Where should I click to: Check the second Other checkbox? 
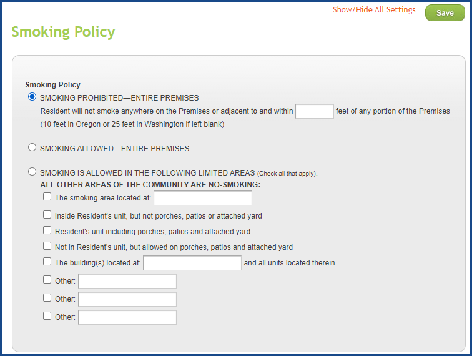47,298
